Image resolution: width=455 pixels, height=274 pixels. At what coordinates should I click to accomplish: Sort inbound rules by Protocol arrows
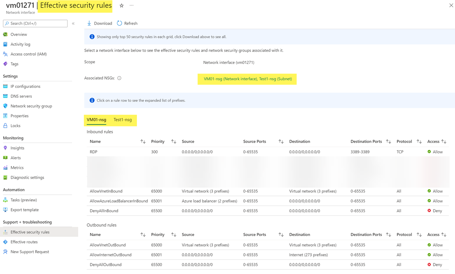pos(419,141)
